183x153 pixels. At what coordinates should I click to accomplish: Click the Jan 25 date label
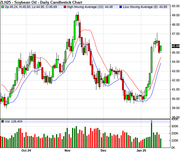(141, 150)
